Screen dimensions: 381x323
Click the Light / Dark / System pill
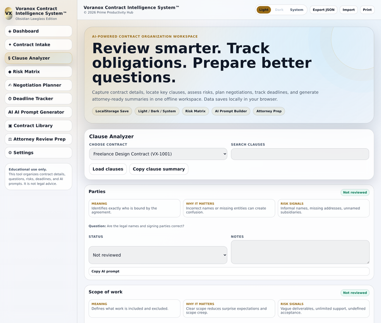click(157, 111)
